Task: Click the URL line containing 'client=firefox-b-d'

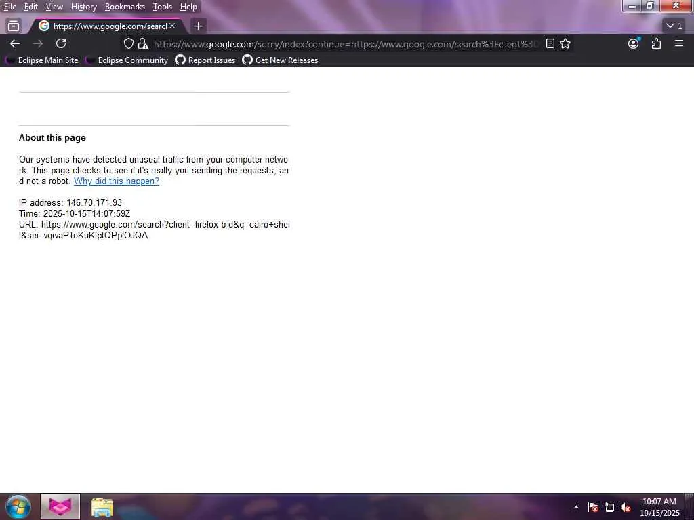Action: click(x=154, y=230)
